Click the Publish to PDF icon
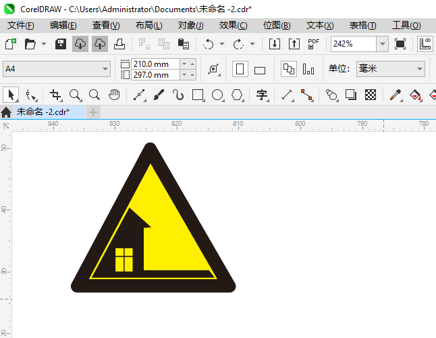 coord(314,44)
